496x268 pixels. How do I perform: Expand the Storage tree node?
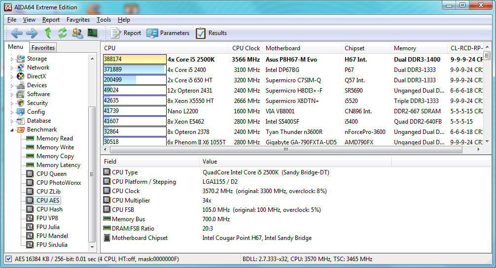(x=12, y=59)
